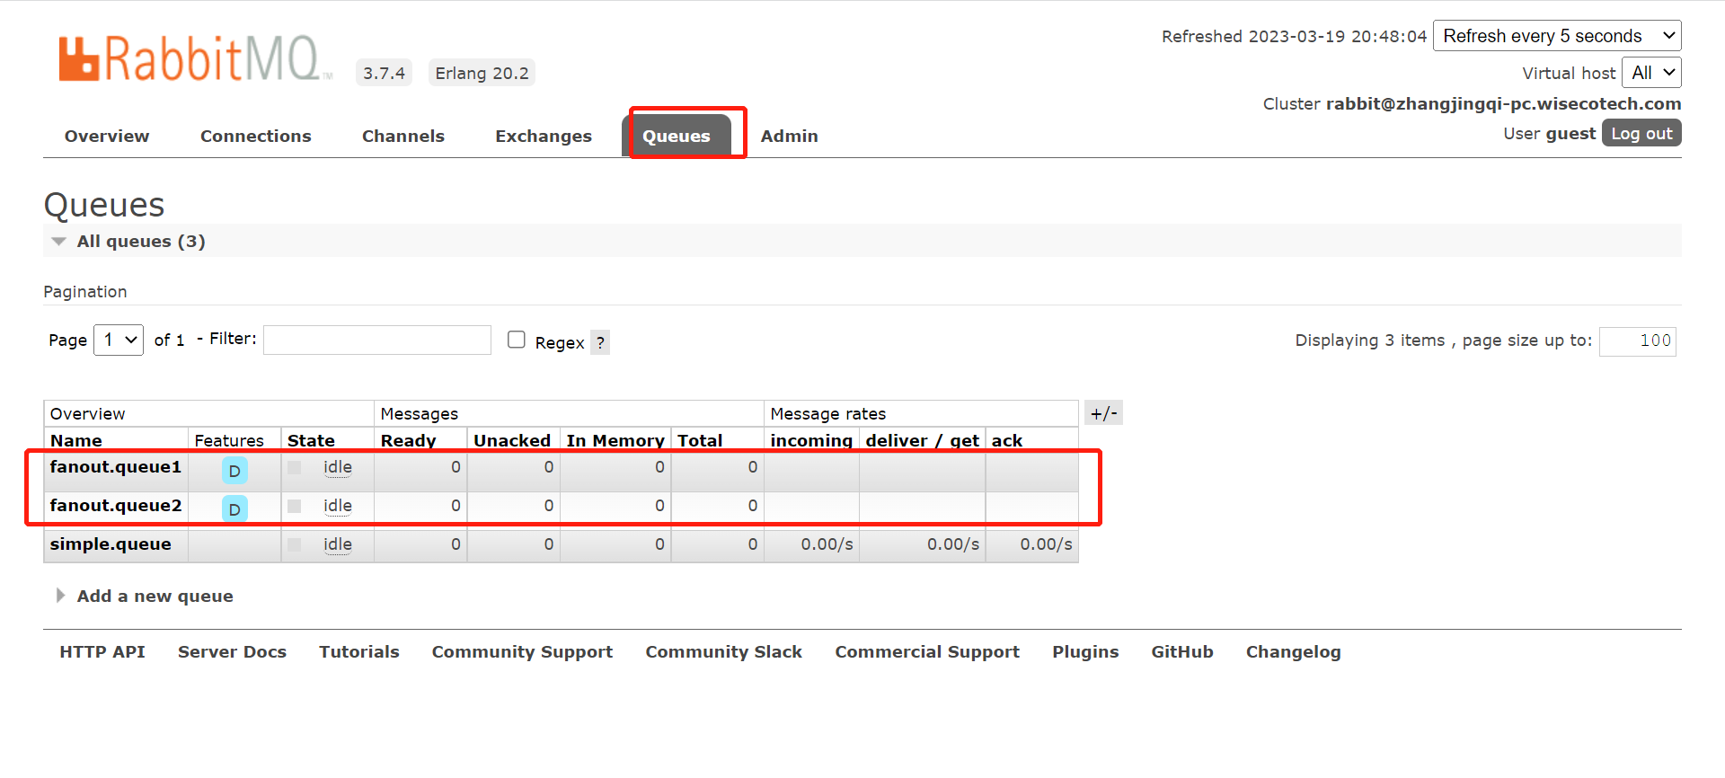Click the Erlang 20.2 version badge
This screenshot has width=1725, height=778.
click(x=482, y=73)
